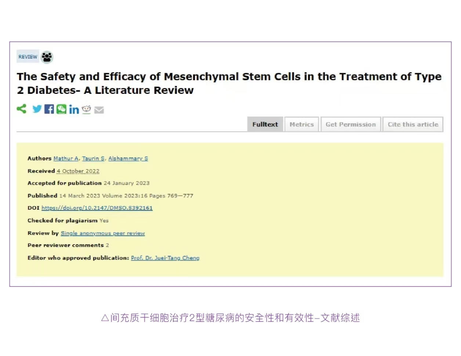Viewport: 461px width, 356px height.
Task: Share the article on Twitter
Action: 37,109
